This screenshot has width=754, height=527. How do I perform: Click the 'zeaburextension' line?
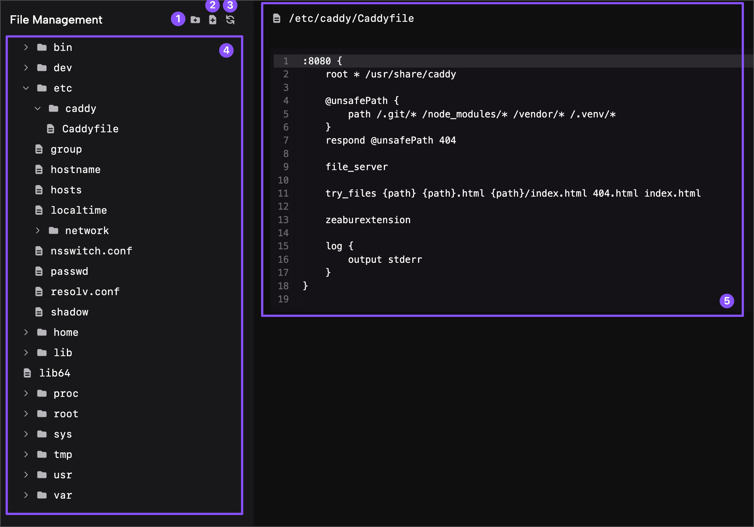pos(368,220)
